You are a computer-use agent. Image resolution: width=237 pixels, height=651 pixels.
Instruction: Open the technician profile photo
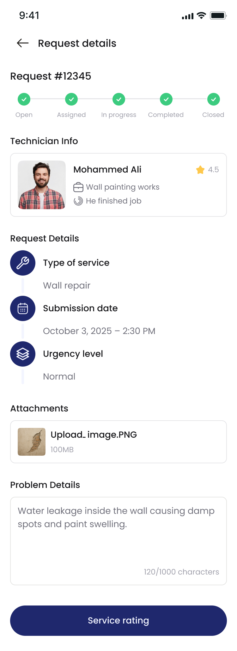(x=42, y=185)
